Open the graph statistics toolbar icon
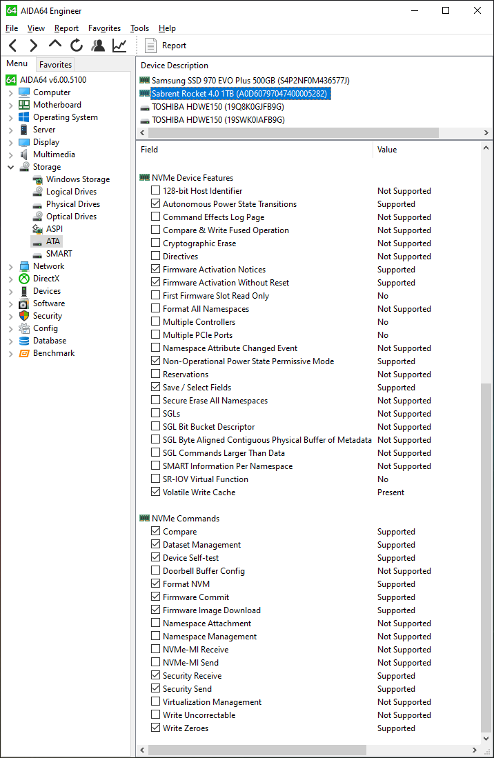This screenshot has width=494, height=758. click(x=119, y=46)
